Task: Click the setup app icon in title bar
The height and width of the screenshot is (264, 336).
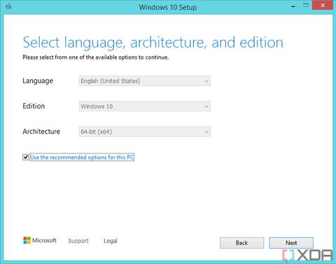Action: 8,6
